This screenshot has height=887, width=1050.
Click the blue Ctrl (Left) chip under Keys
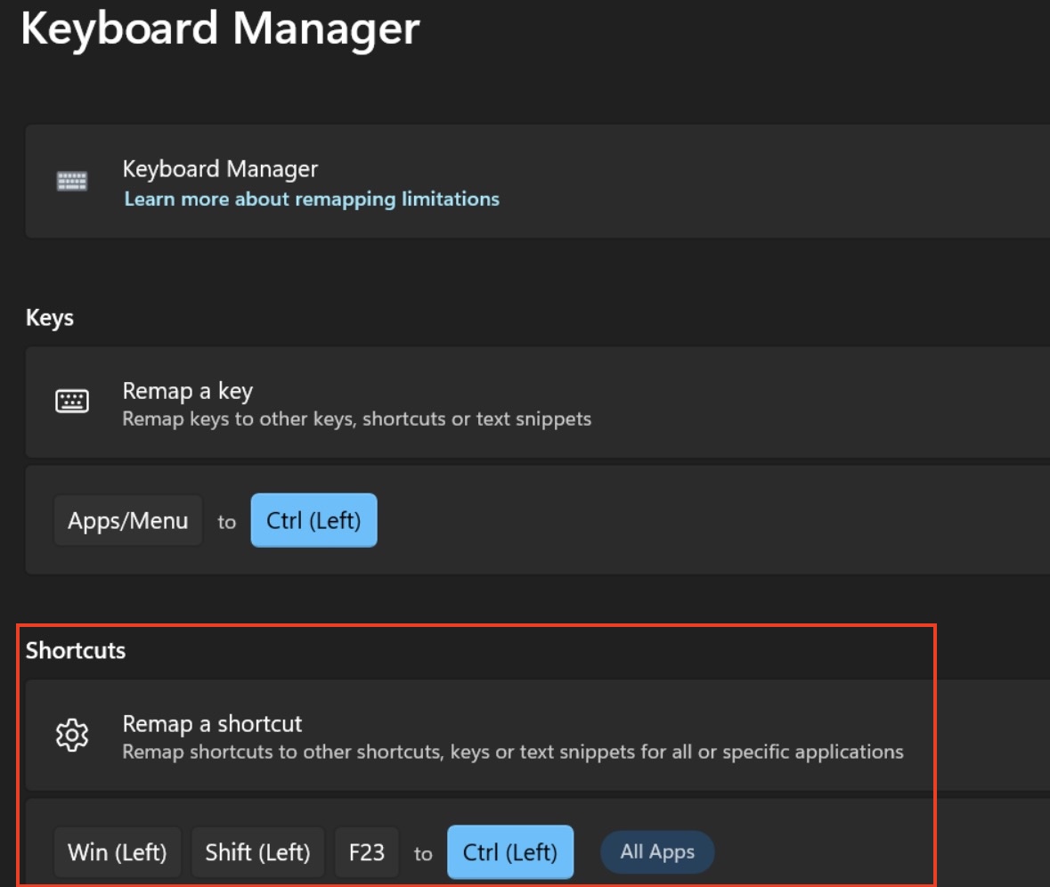tap(313, 521)
